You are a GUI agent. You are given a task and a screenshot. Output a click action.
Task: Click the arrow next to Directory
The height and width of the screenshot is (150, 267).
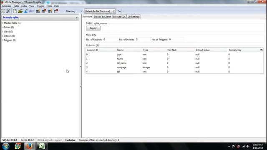[x=81, y=11]
